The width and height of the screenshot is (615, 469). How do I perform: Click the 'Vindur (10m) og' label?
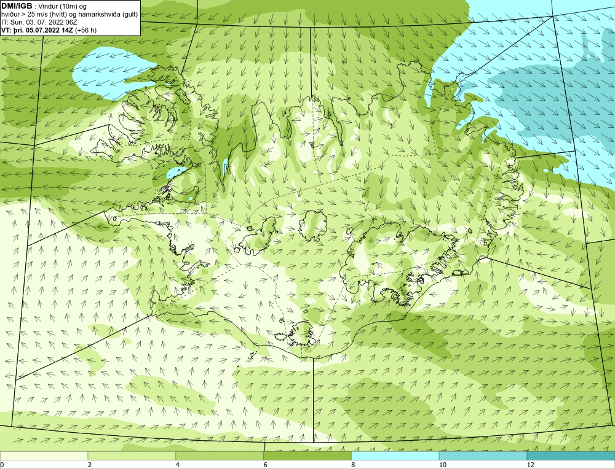click(x=63, y=6)
